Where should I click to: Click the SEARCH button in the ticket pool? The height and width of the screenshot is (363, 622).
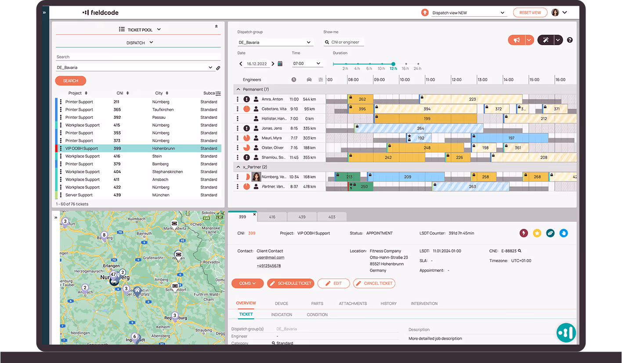point(70,81)
